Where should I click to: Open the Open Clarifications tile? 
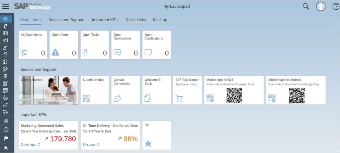157,45
